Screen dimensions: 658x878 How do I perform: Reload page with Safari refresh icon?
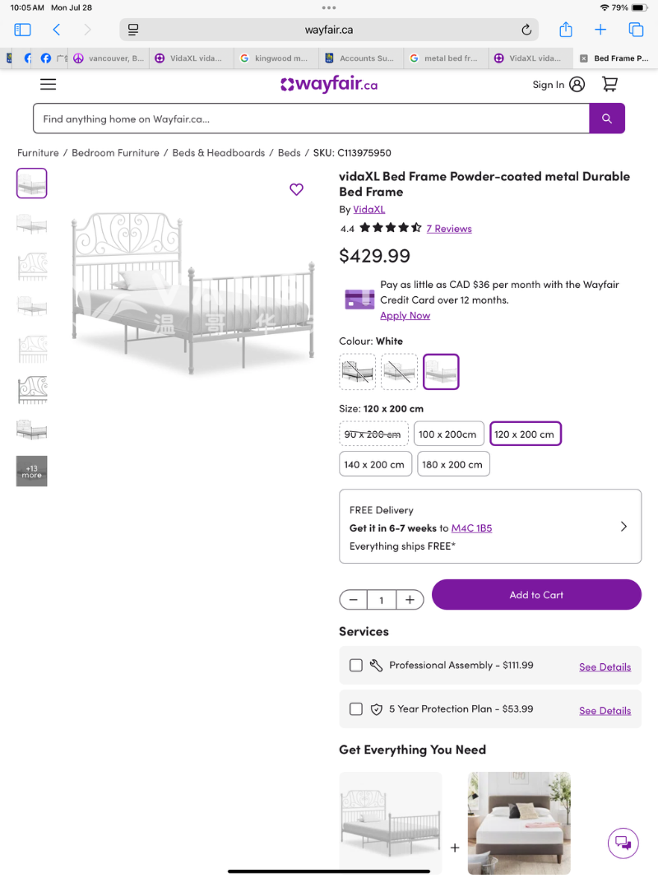(526, 30)
